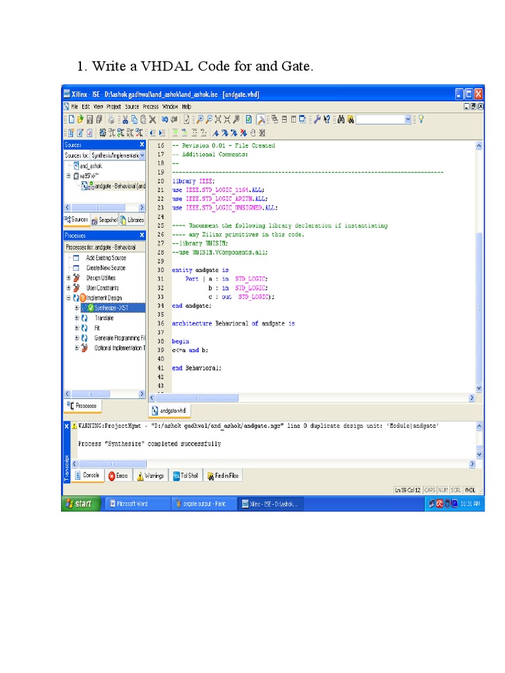Switch to the Find in Files tab
Image resolution: width=505 pixels, height=673 pixels.
pos(223,476)
